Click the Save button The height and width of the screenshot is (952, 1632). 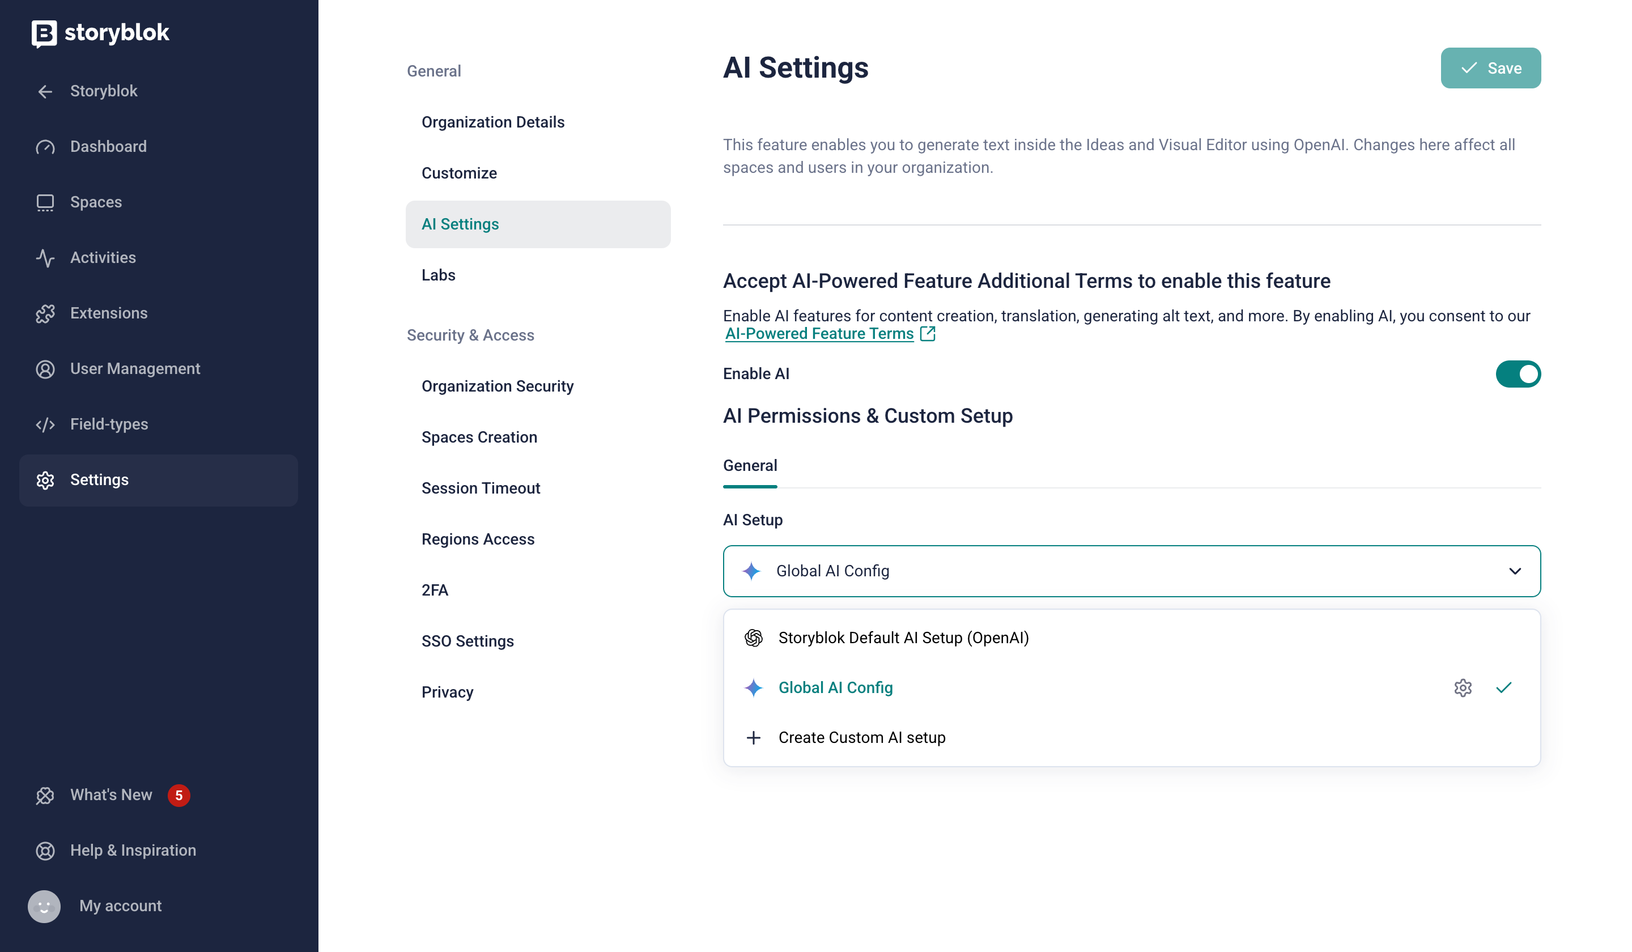click(1490, 68)
